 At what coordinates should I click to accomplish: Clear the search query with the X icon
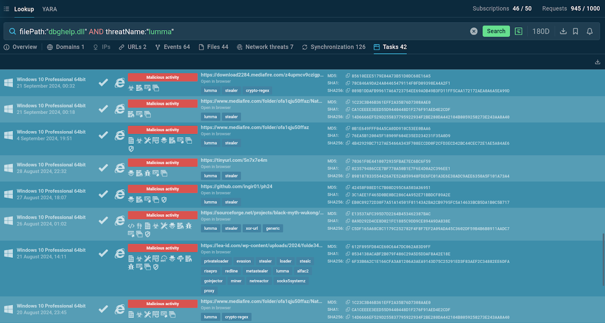[474, 31]
